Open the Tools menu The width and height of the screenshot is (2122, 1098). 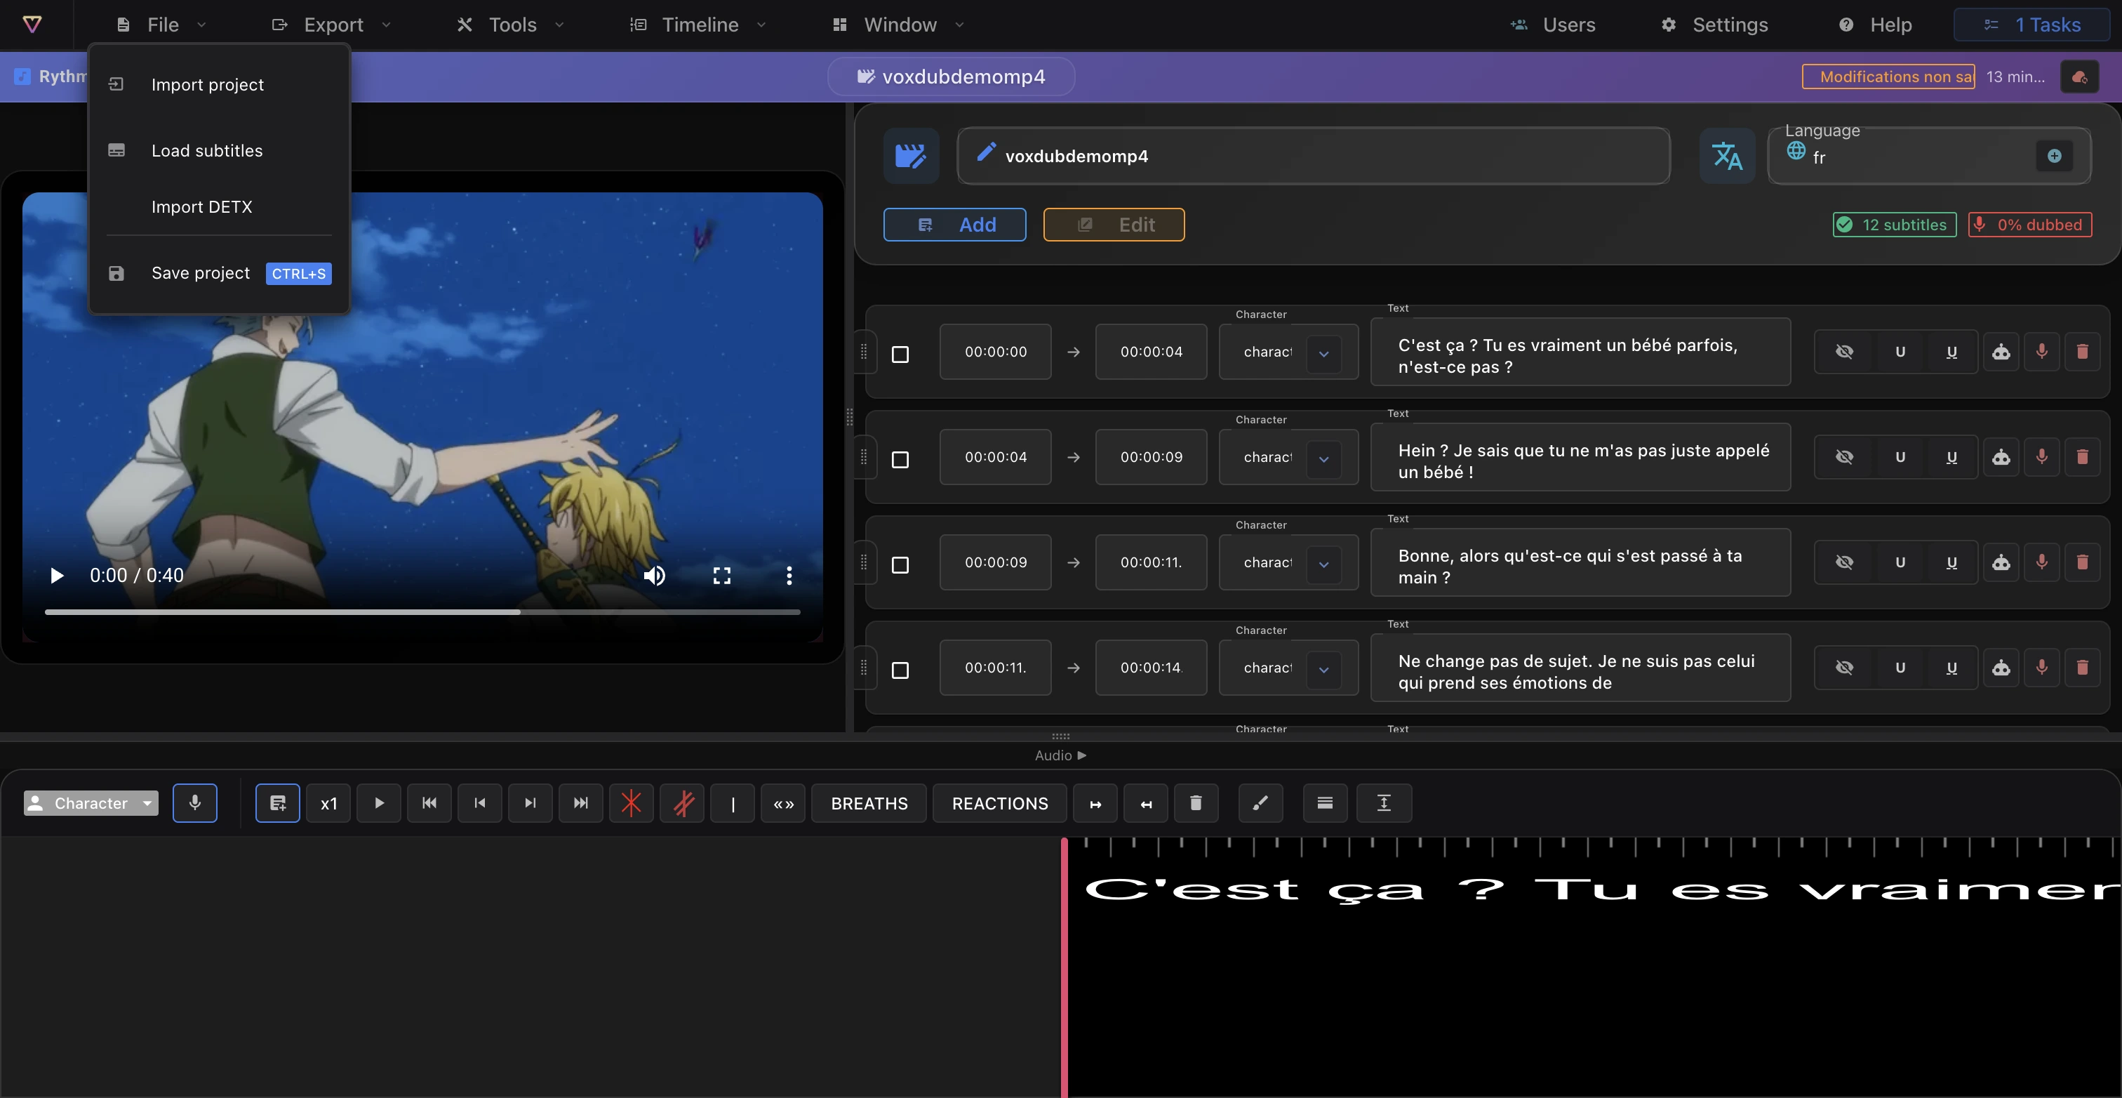point(511,25)
